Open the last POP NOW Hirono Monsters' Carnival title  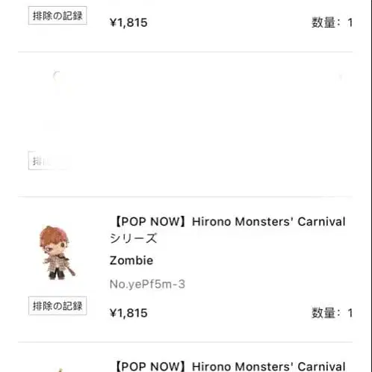(x=230, y=366)
